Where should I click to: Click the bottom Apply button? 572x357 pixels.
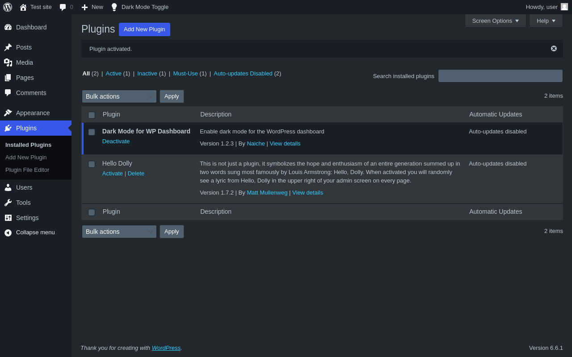point(172,232)
